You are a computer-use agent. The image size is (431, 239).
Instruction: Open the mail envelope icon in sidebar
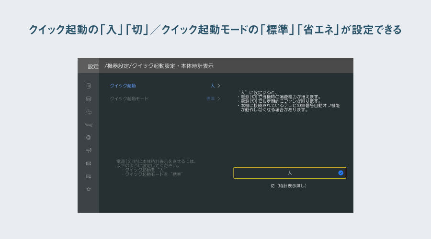pos(89,163)
